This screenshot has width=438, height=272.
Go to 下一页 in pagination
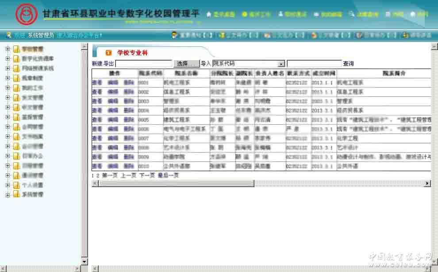(x=147, y=175)
